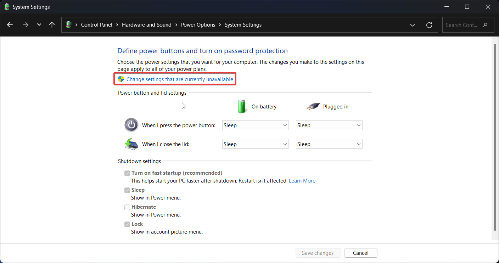The width and height of the screenshot is (499, 263).
Task: Go back using the back arrow
Action: pyautogui.click(x=10, y=25)
